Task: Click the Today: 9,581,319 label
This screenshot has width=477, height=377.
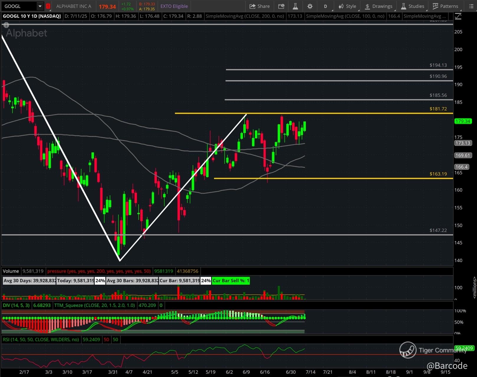Action: click(x=76, y=281)
